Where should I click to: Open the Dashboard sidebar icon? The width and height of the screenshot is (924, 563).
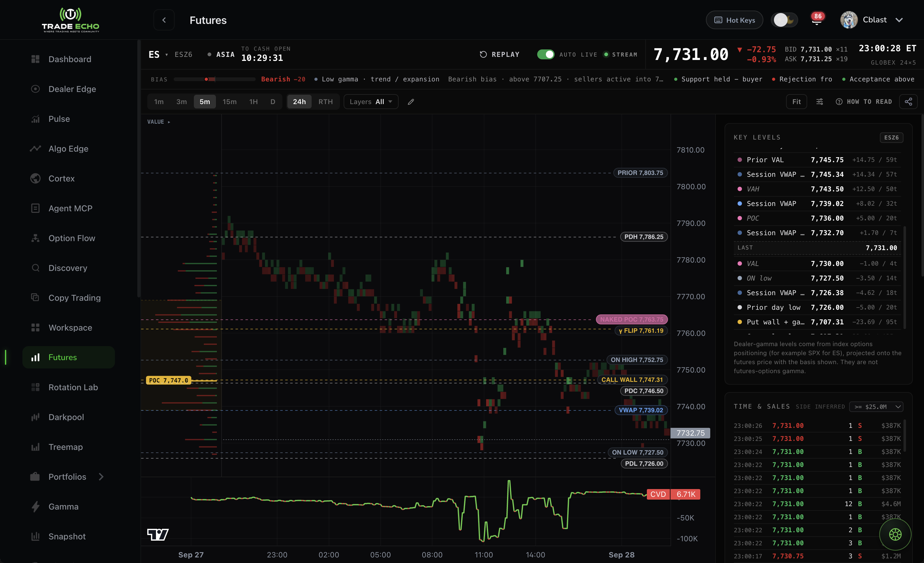pos(35,59)
